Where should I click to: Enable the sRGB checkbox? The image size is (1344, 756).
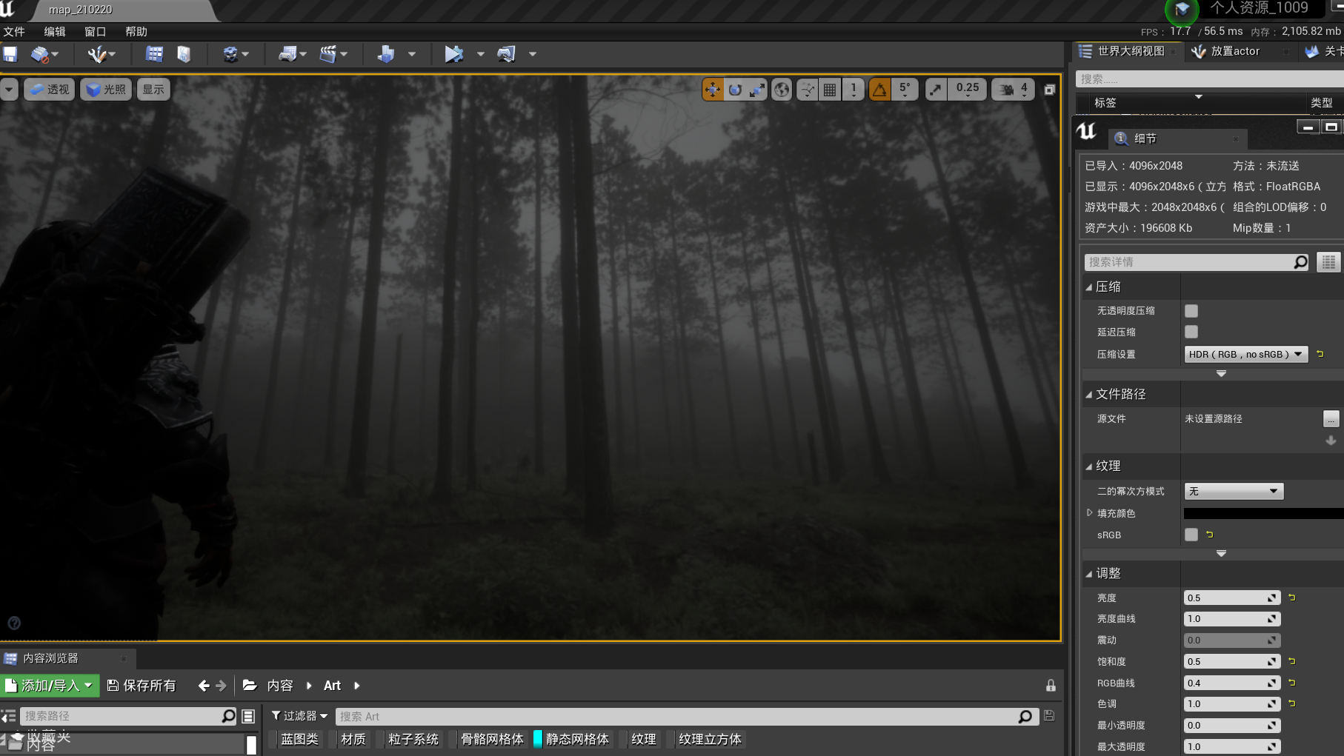[1191, 535]
